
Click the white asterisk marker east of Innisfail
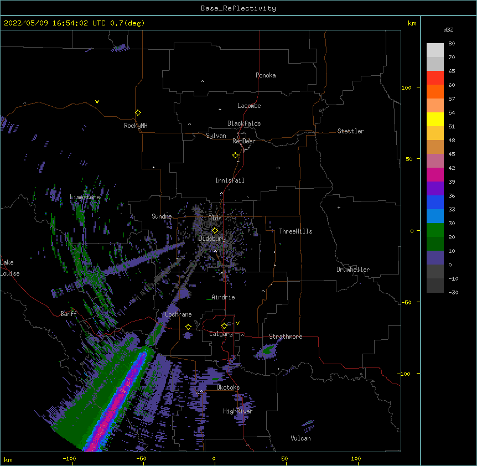[278, 168]
